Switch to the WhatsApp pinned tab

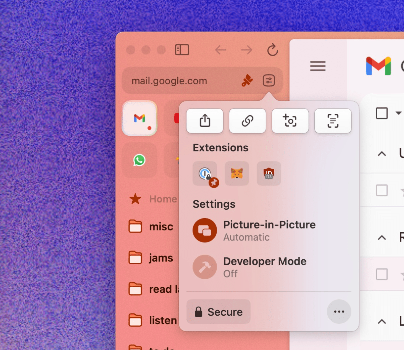pyautogui.click(x=139, y=160)
